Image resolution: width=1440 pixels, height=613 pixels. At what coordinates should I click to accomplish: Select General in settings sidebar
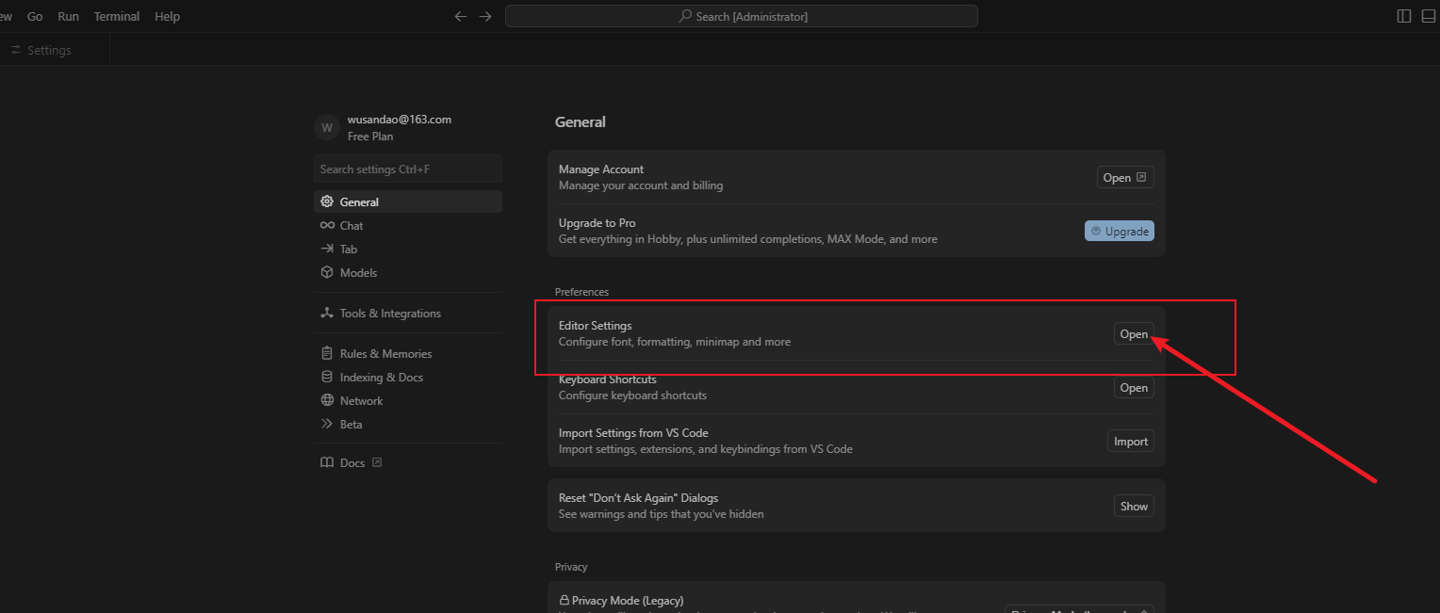[x=408, y=202]
